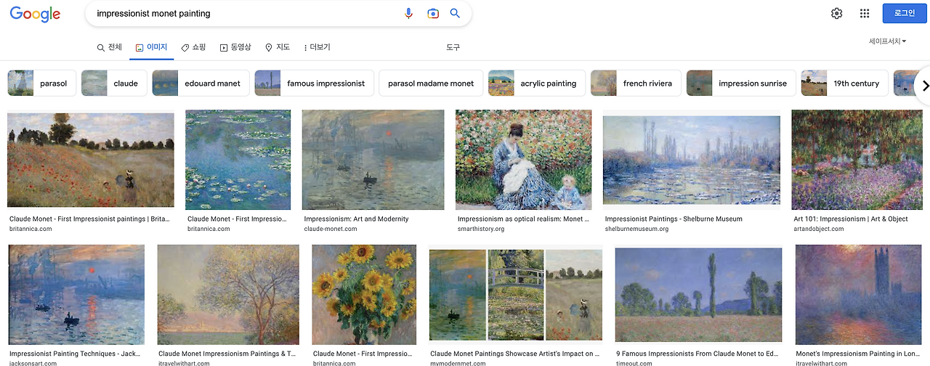Switch to the 동영상 tab
Screen dimensions: 930x366
pos(235,47)
